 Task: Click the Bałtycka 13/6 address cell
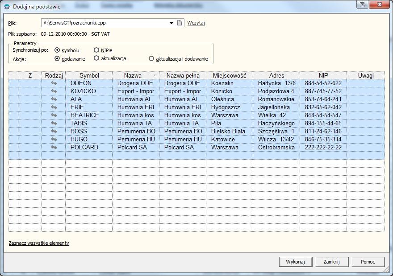click(276, 83)
